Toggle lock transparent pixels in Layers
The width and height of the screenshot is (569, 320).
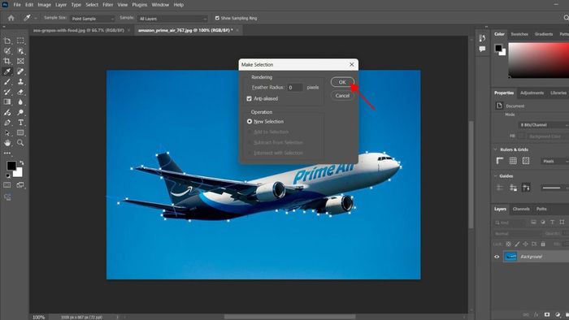[x=508, y=244]
